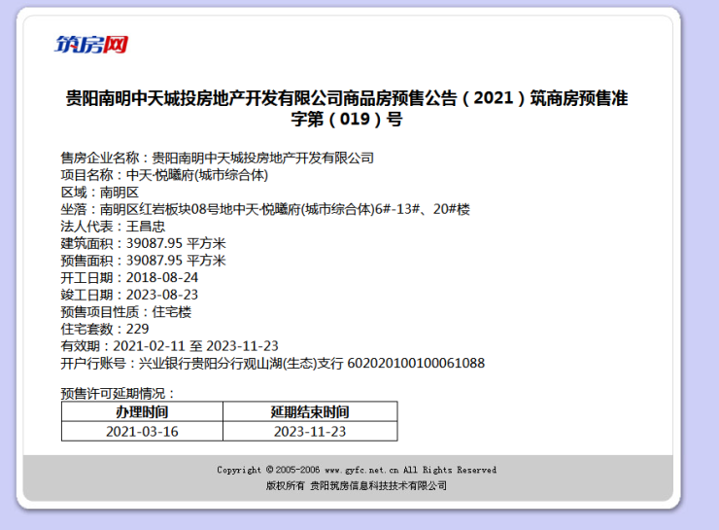The height and width of the screenshot is (530, 719).
Task: Select the 售房企业名称 company name line
Action: coord(218,158)
